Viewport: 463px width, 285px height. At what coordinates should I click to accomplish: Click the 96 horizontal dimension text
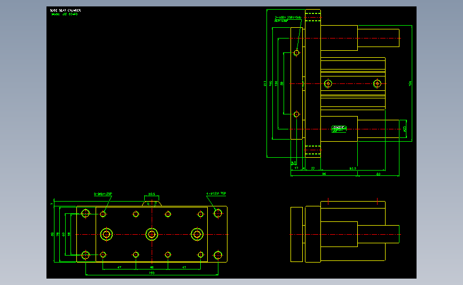[x=324, y=174]
